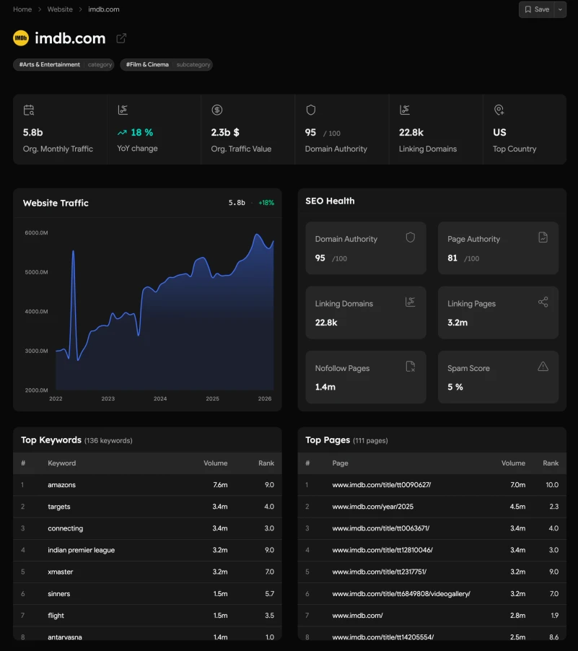Click the US Top Country value

pyautogui.click(x=499, y=133)
